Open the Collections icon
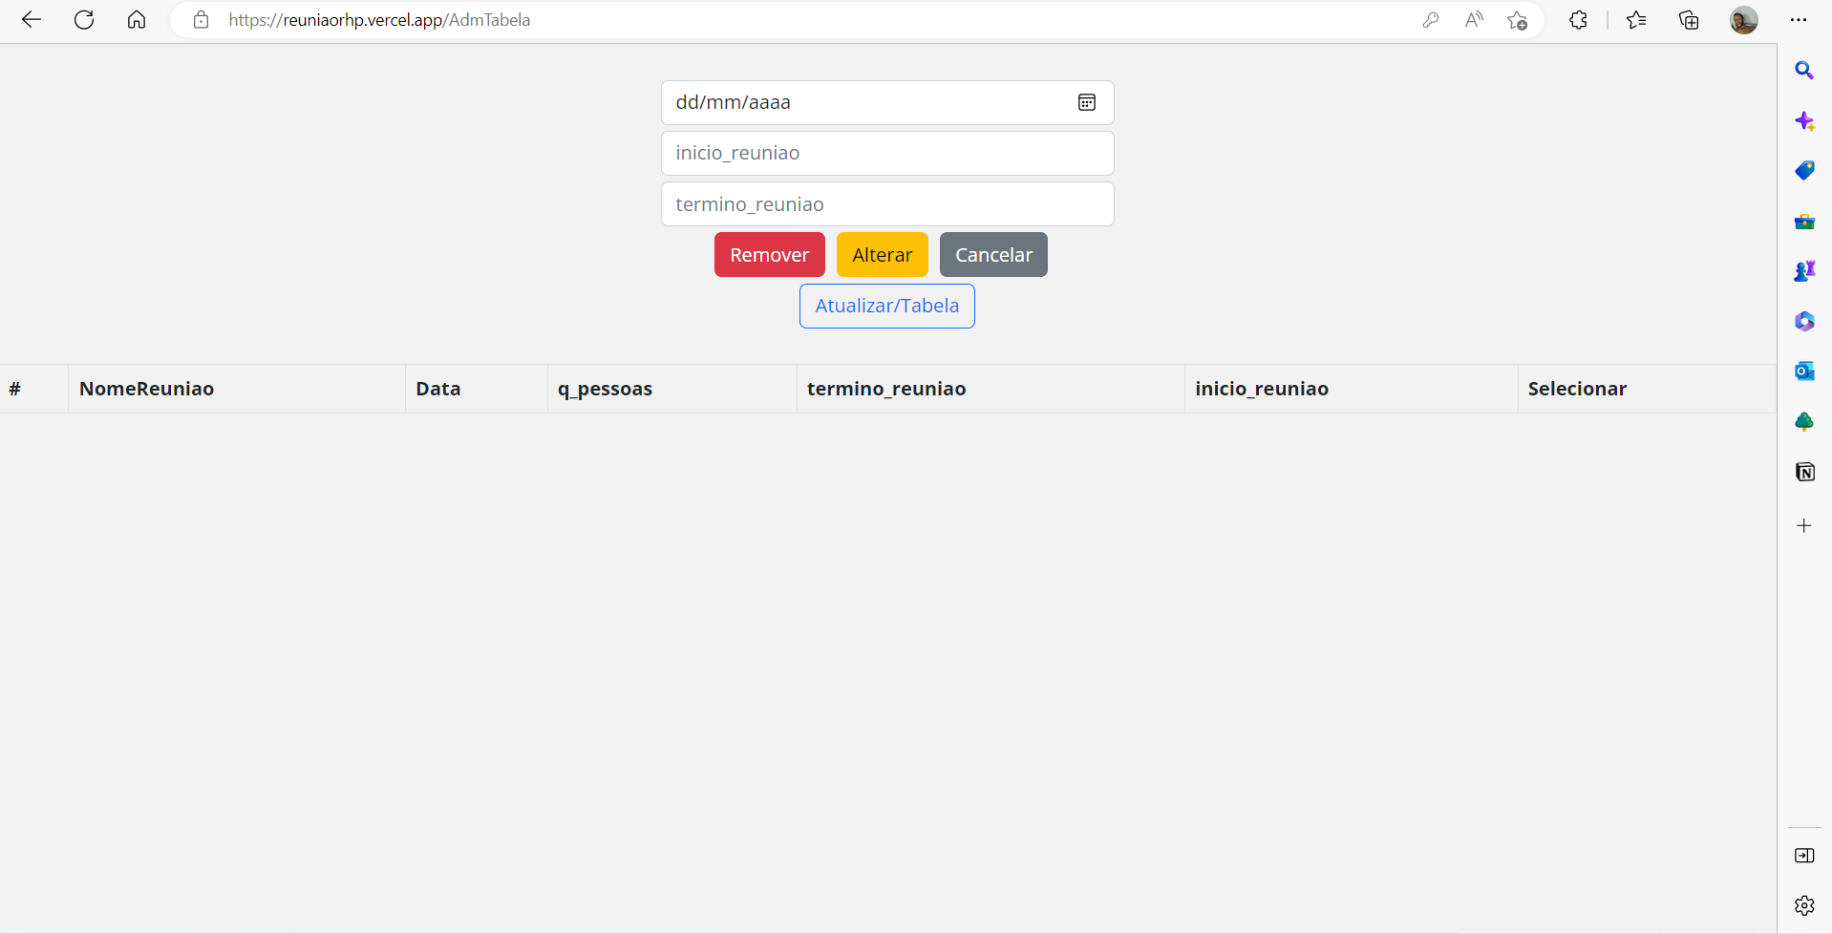Image resolution: width=1832 pixels, height=934 pixels. pos(1689,19)
